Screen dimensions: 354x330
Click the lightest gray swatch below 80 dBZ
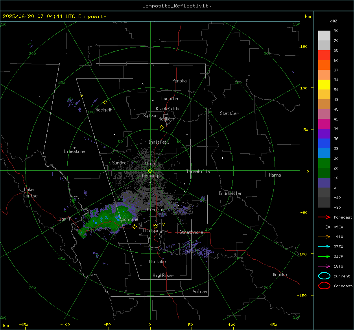pyautogui.click(x=324, y=35)
